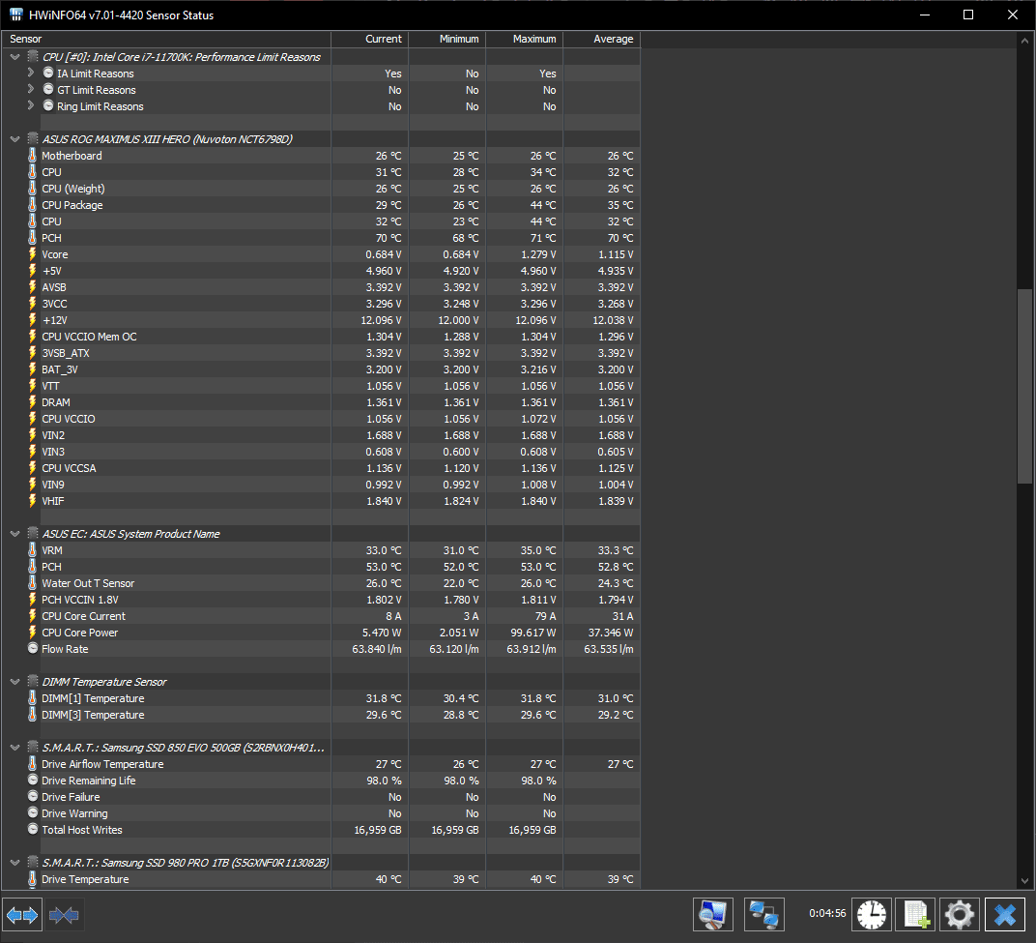Click the blue X close sensors button
Screen dimensions: 1036x943
click(1005, 915)
